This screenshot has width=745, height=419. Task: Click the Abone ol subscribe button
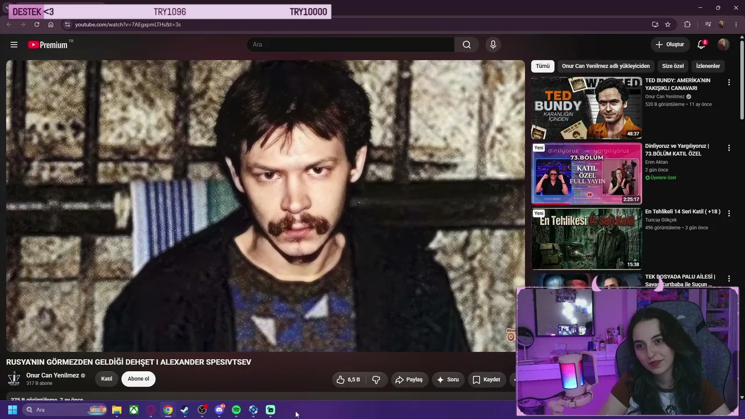(x=139, y=379)
